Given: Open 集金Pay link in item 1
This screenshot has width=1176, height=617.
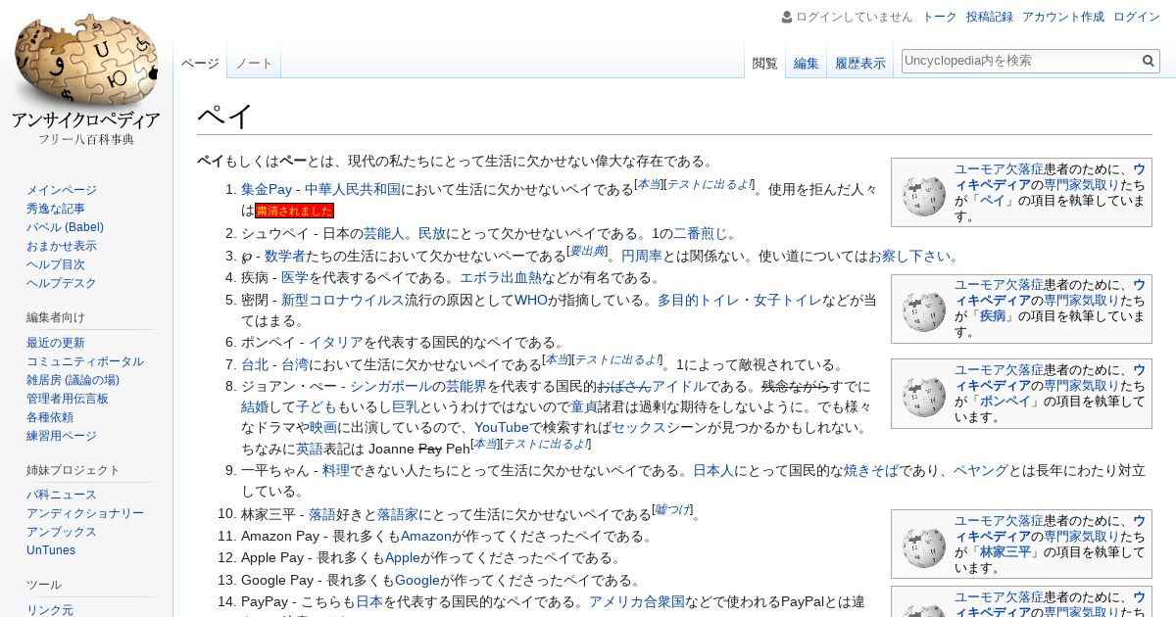Looking at the screenshot, I should click(x=267, y=189).
